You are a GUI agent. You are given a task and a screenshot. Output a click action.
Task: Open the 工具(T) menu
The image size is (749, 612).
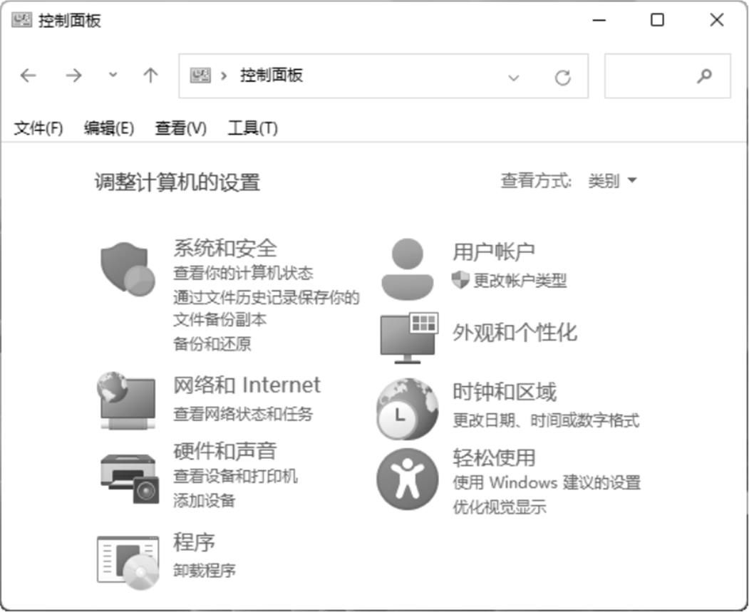253,128
